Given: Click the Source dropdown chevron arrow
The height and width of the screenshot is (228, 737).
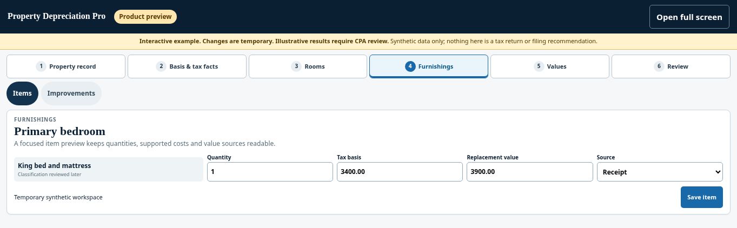Looking at the screenshot, I should click(x=718, y=172).
